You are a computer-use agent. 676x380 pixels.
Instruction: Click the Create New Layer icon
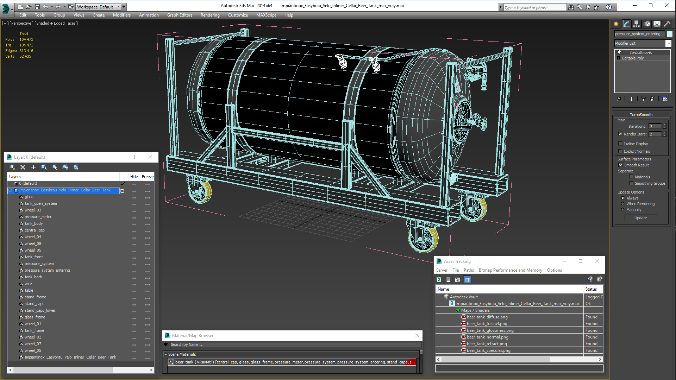pos(12,167)
